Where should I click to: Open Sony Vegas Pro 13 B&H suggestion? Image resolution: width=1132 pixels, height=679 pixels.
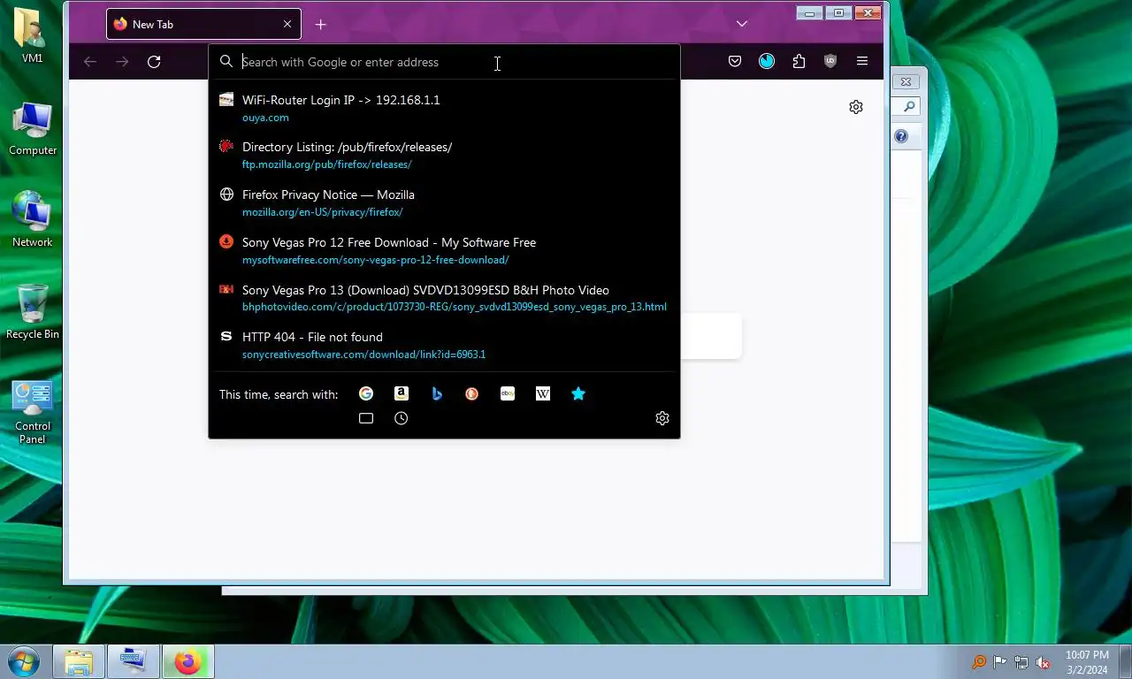[x=444, y=298]
